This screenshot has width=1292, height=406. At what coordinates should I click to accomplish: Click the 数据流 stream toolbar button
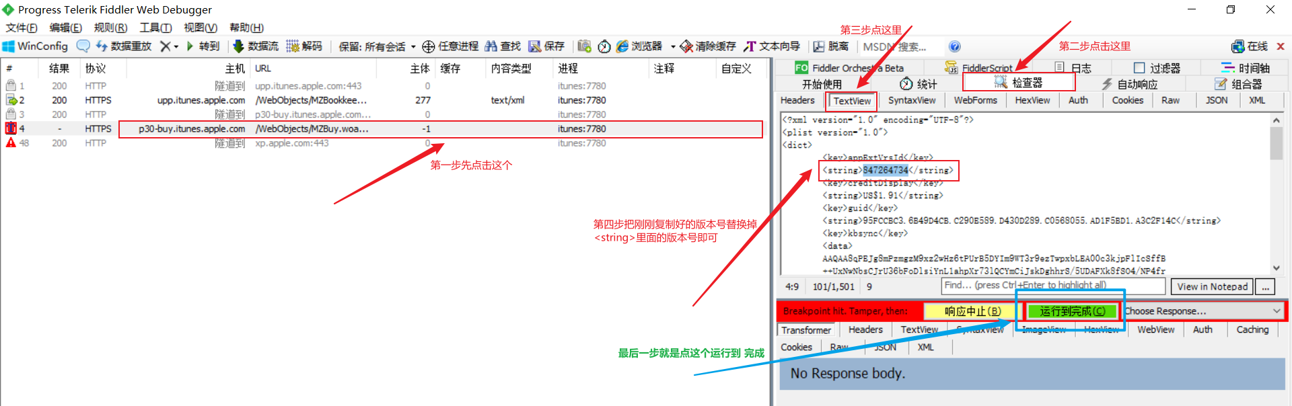point(256,46)
